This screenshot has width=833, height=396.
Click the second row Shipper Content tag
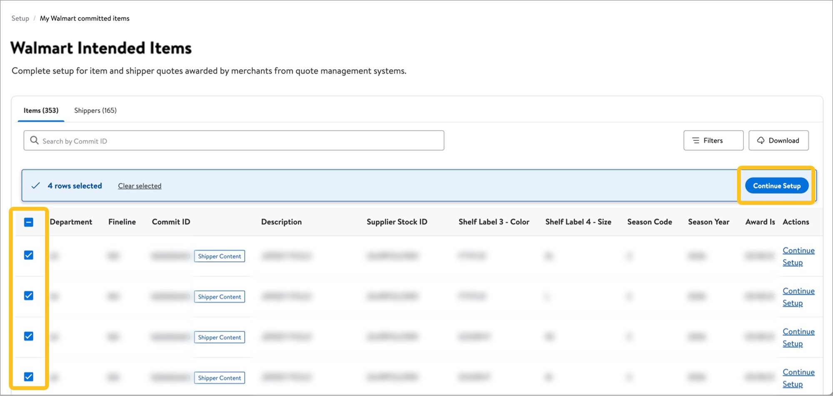tap(219, 296)
